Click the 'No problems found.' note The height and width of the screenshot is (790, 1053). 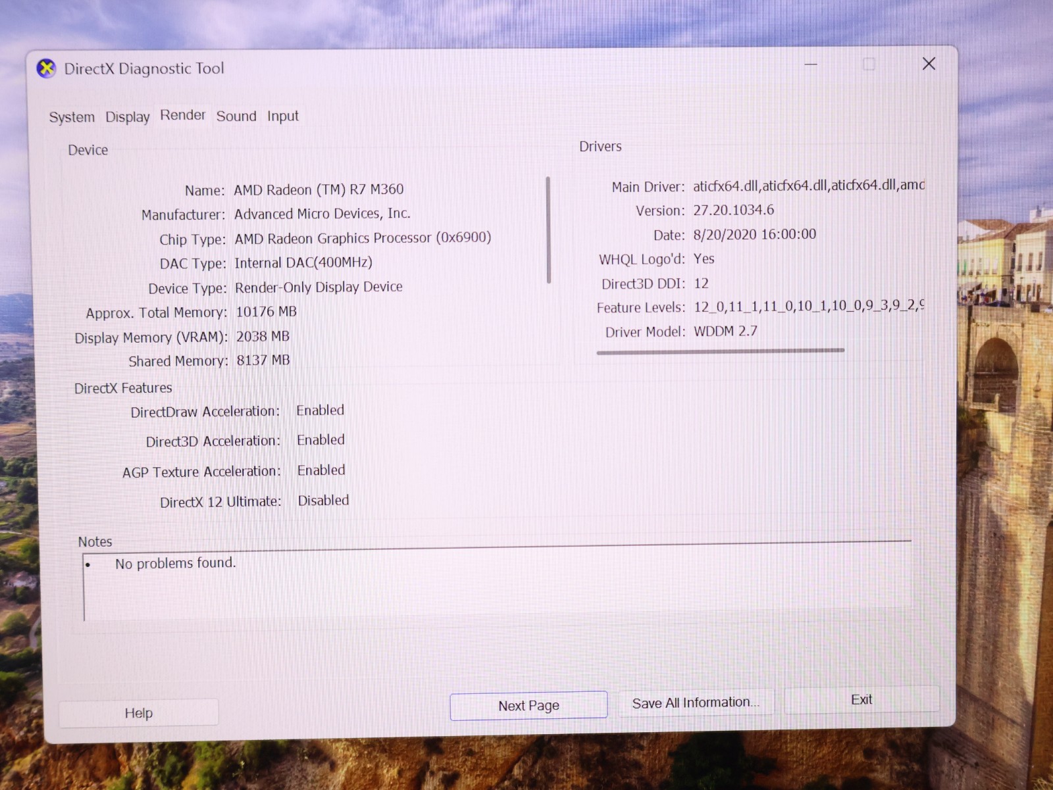(176, 563)
